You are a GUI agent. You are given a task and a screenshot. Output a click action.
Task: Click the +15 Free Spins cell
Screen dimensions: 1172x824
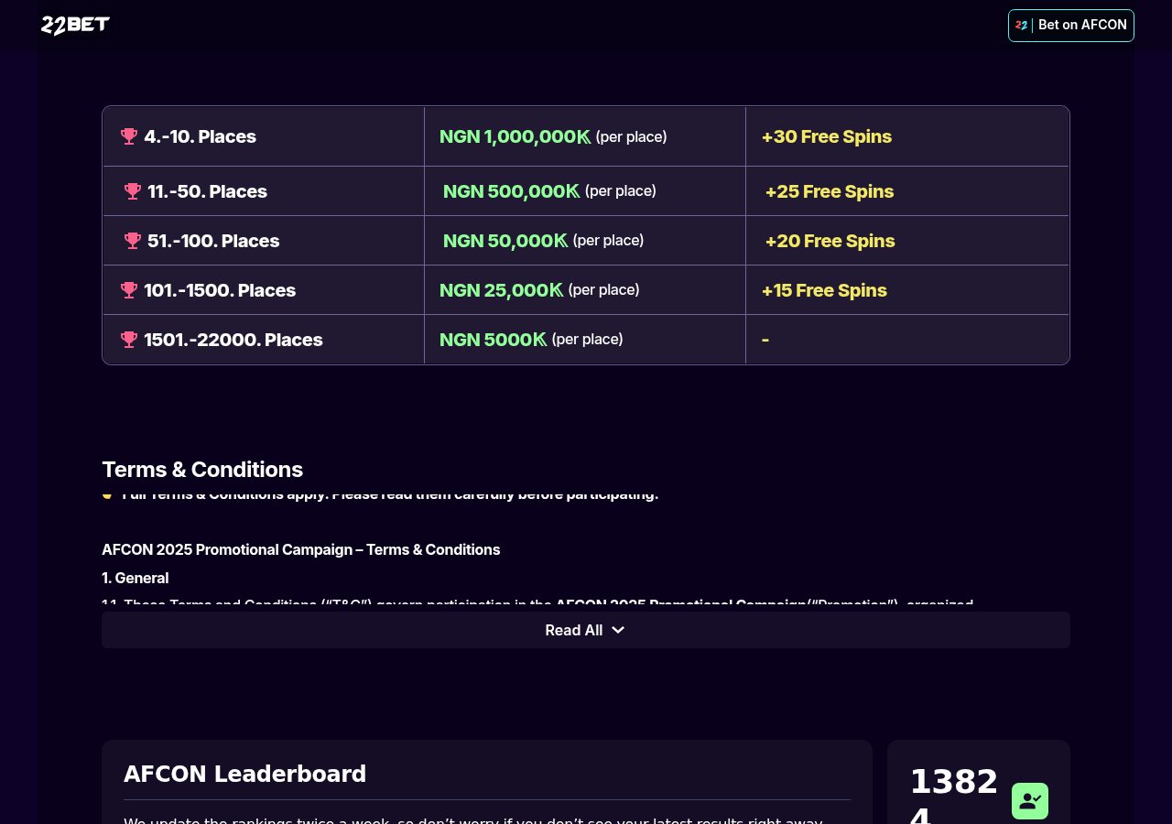pyautogui.click(x=907, y=290)
